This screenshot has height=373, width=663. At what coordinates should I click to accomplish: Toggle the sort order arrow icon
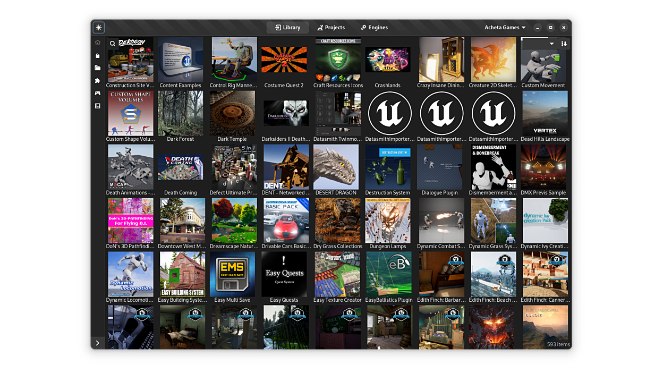564,44
